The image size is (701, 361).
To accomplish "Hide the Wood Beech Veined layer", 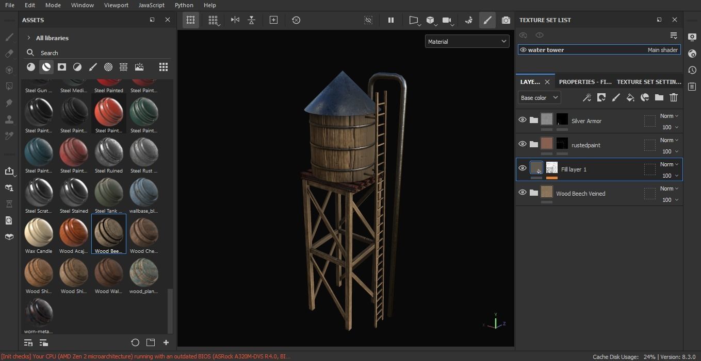I will [x=523, y=192].
